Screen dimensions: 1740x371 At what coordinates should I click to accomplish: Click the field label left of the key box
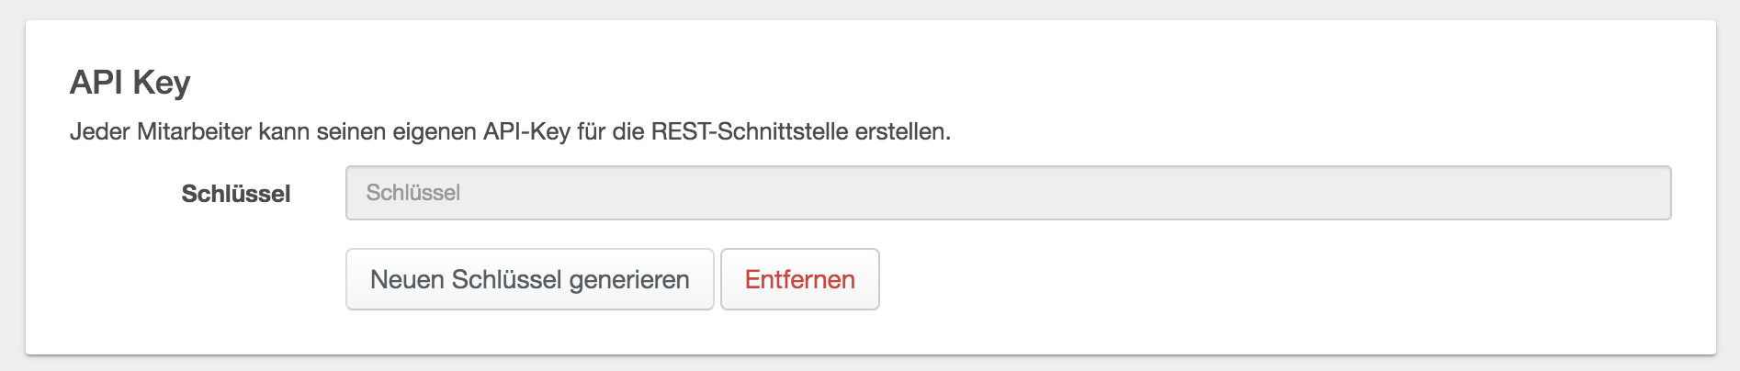(236, 194)
